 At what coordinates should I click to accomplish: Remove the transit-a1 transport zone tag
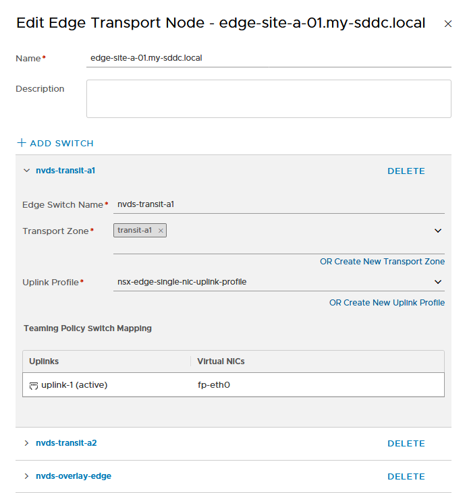click(161, 231)
